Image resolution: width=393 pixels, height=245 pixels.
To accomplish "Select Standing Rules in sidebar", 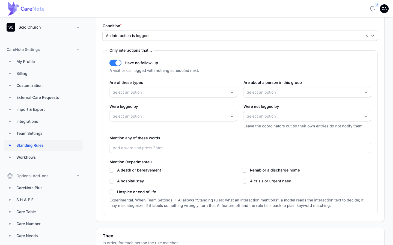I will tap(44, 145).
